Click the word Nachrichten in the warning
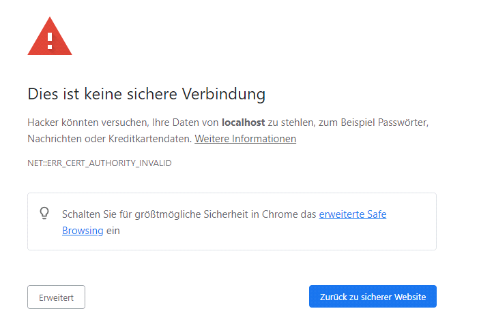479x328 pixels. point(54,139)
